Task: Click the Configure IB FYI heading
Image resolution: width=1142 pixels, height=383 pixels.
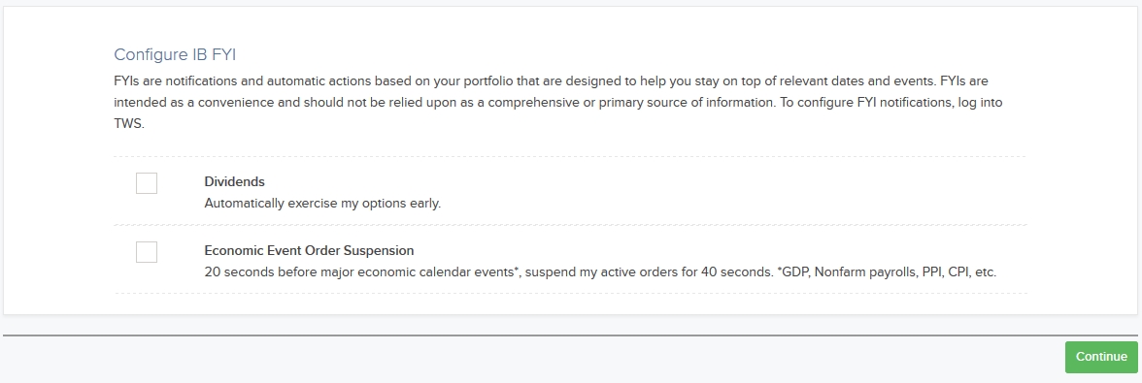Action: pos(175,54)
